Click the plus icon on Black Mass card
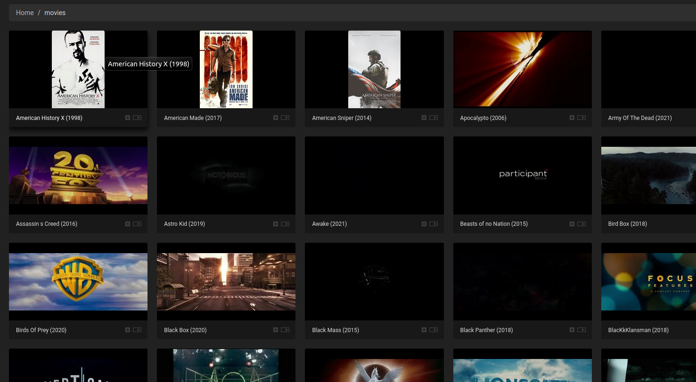The image size is (696, 382). pos(424,330)
